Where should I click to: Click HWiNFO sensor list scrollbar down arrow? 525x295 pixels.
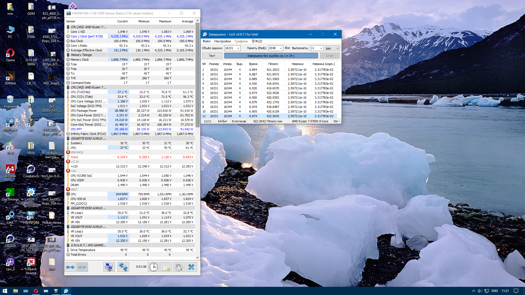(x=197, y=257)
